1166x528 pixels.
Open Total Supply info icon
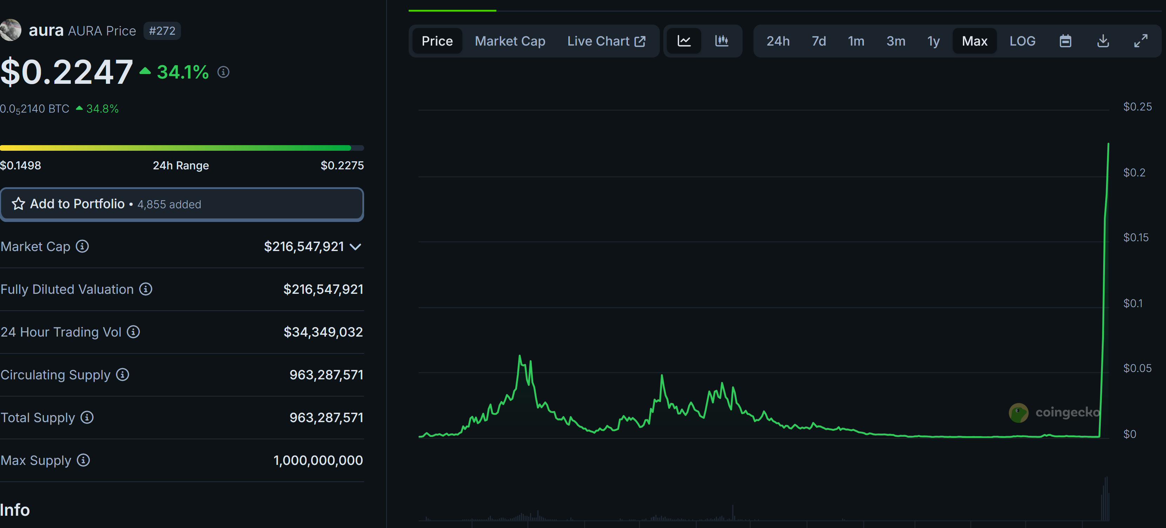pyautogui.click(x=87, y=418)
